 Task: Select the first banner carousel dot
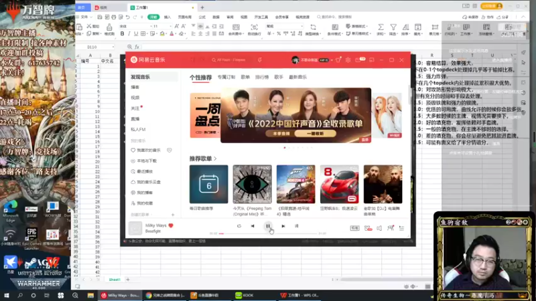(285, 148)
